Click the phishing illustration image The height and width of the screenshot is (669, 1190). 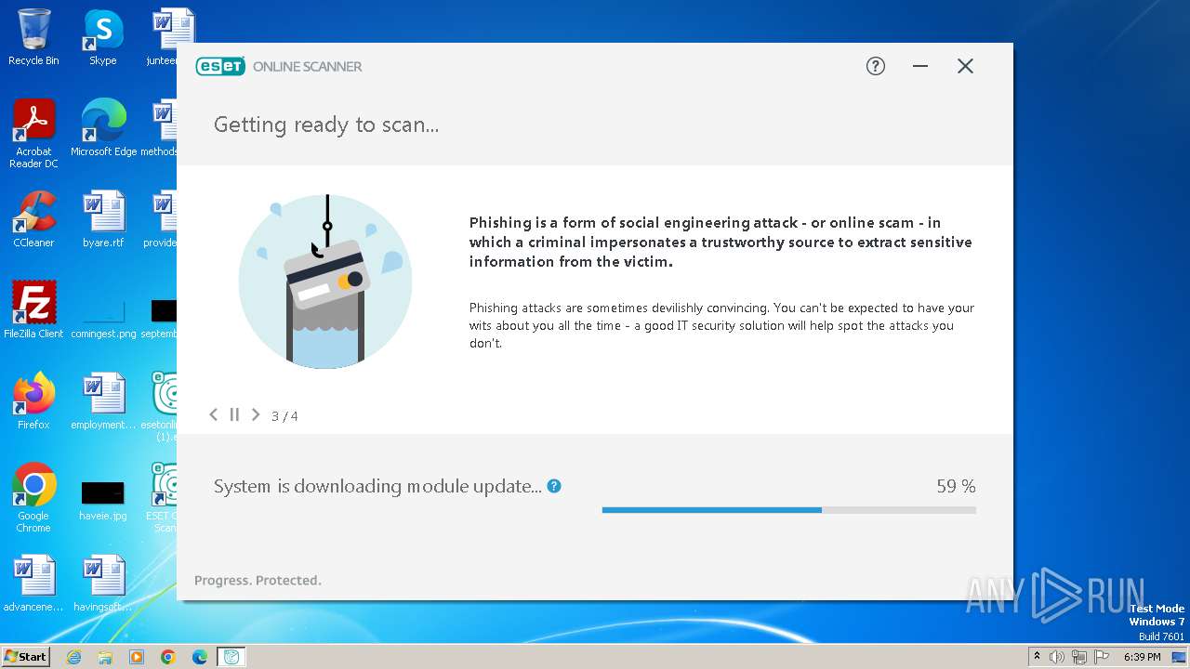pos(325,282)
